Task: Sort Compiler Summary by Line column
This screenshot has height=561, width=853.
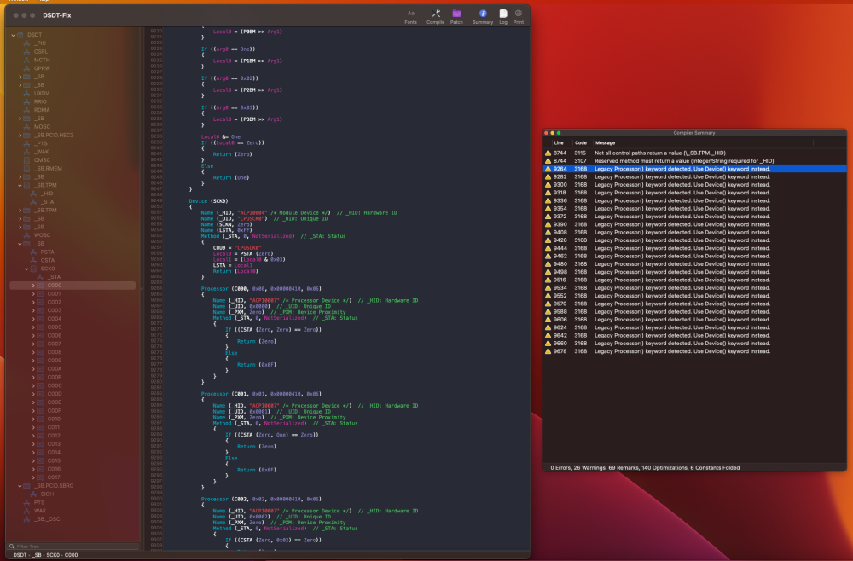Action: point(559,143)
